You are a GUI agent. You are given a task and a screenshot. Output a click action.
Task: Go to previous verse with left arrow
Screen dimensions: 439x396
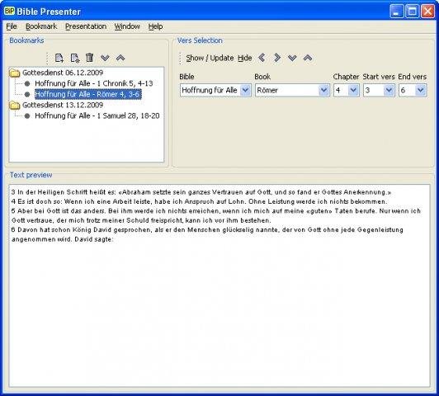point(262,58)
